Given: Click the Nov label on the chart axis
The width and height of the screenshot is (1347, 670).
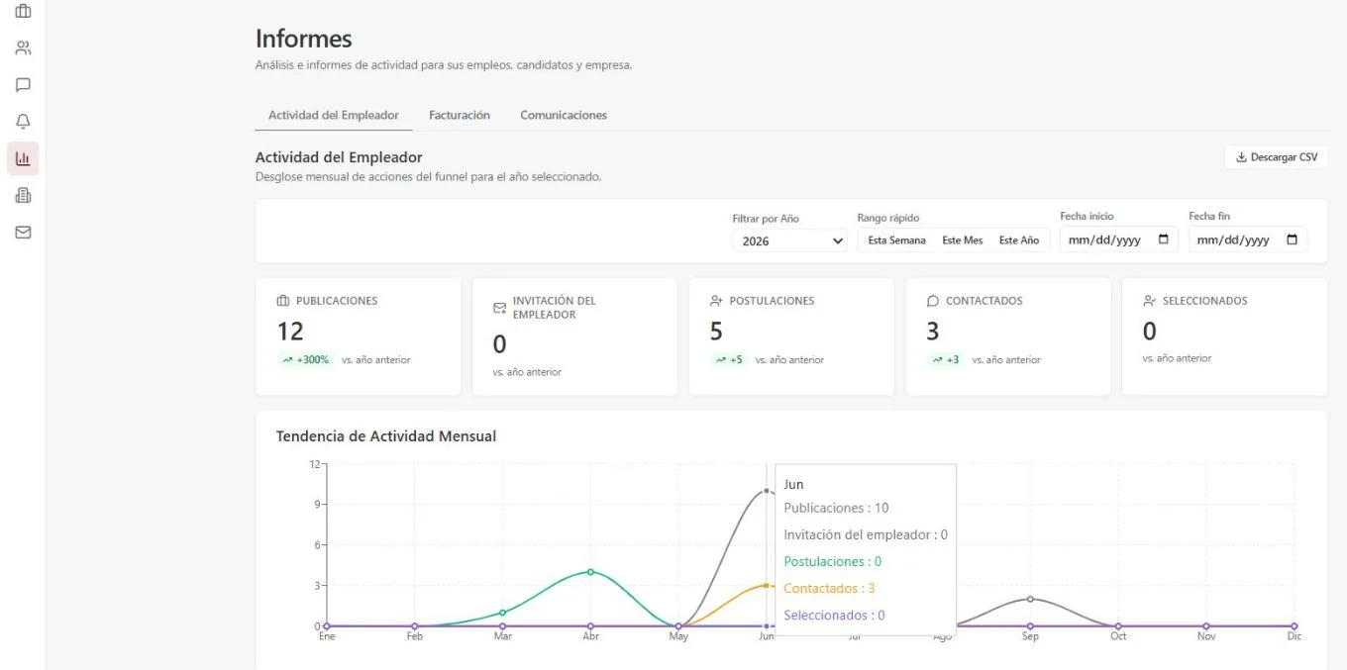Looking at the screenshot, I should pos(1205,636).
